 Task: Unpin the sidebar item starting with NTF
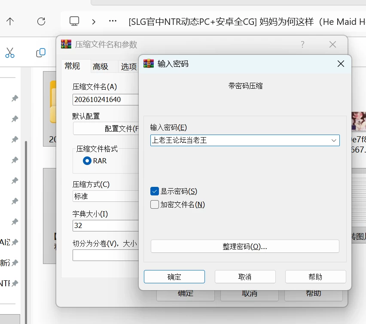tap(15, 283)
